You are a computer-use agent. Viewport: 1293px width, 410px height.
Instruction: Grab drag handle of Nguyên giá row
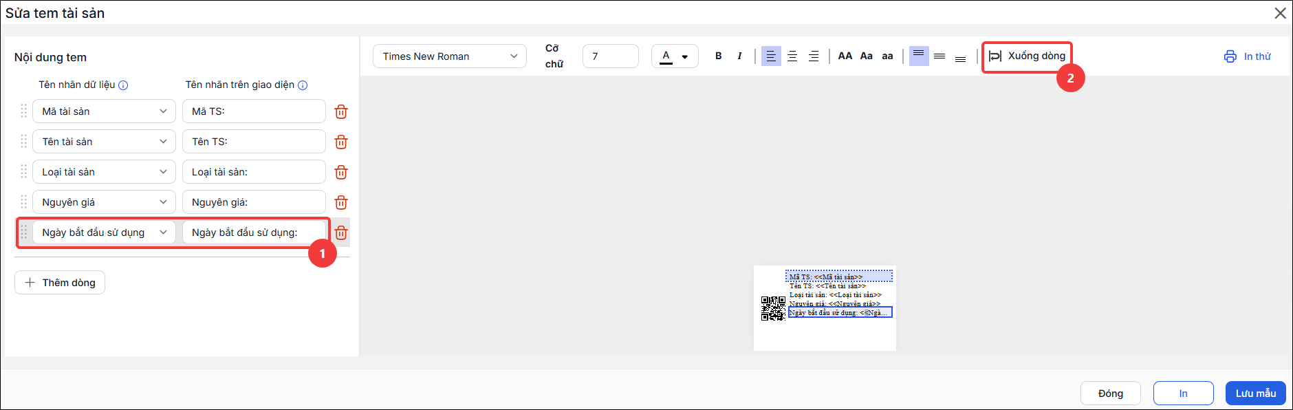point(23,202)
